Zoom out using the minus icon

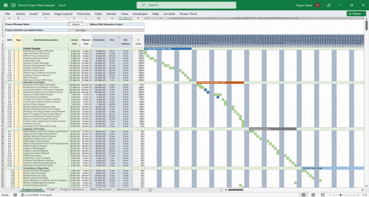(x=331, y=195)
